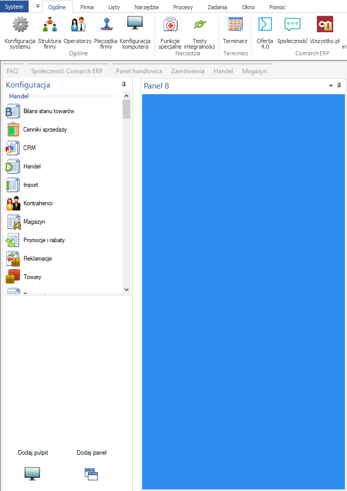The height and width of the screenshot is (491, 347).
Task: Open Społeczność Comarch ERP desktop tab
Action: tap(66, 71)
